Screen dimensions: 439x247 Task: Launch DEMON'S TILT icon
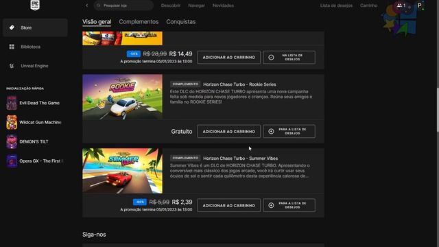point(12,141)
